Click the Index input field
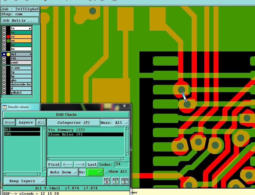 click(x=121, y=164)
